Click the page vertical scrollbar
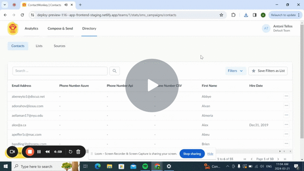The width and height of the screenshot is (304, 171). click(x=302, y=81)
